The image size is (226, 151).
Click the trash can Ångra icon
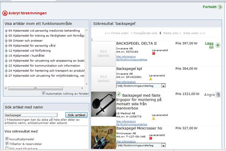pyautogui.click(x=218, y=95)
